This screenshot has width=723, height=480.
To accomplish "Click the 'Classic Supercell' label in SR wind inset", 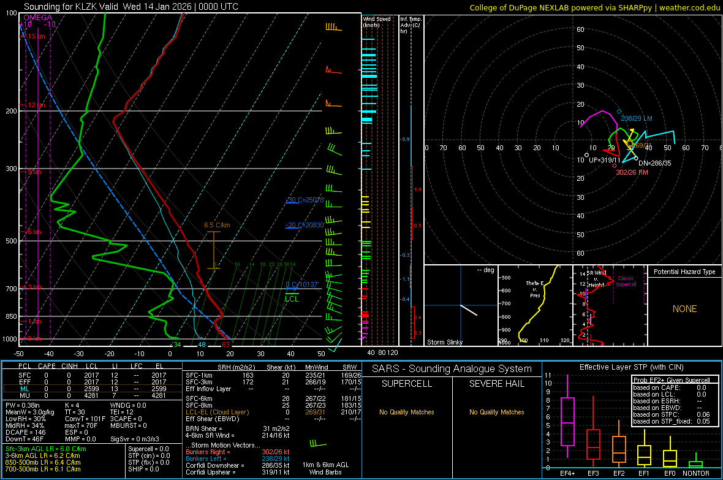I will click(626, 281).
